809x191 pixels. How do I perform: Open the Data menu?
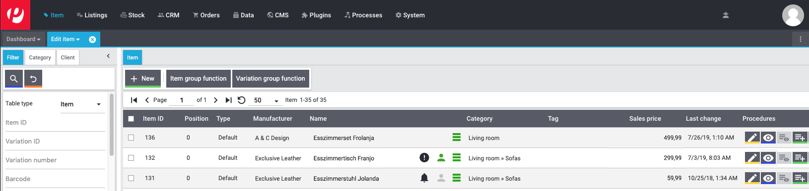click(243, 15)
